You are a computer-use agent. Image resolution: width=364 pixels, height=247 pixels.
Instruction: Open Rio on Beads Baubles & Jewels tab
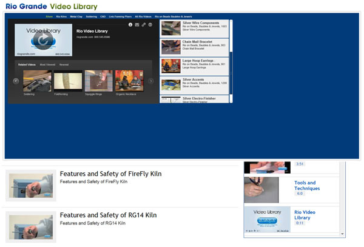coord(174,16)
